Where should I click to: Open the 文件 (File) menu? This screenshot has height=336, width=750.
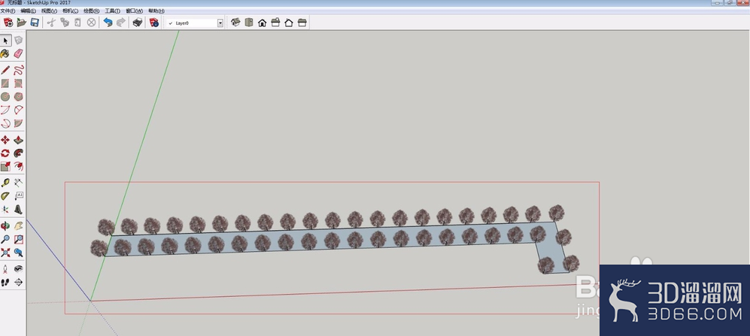click(8, 11)
